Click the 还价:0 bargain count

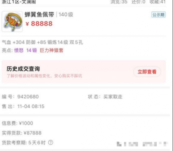138,2
